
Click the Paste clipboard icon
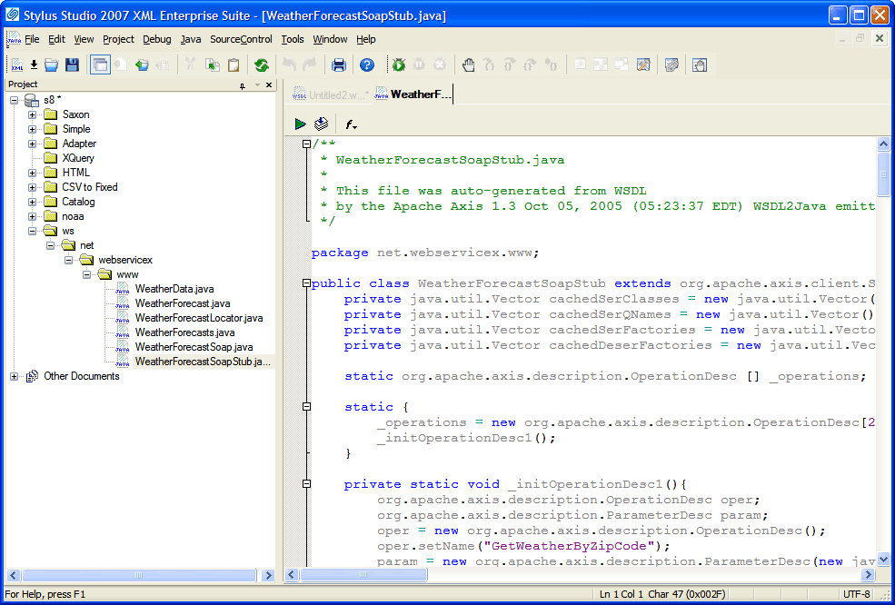point(234,65)
